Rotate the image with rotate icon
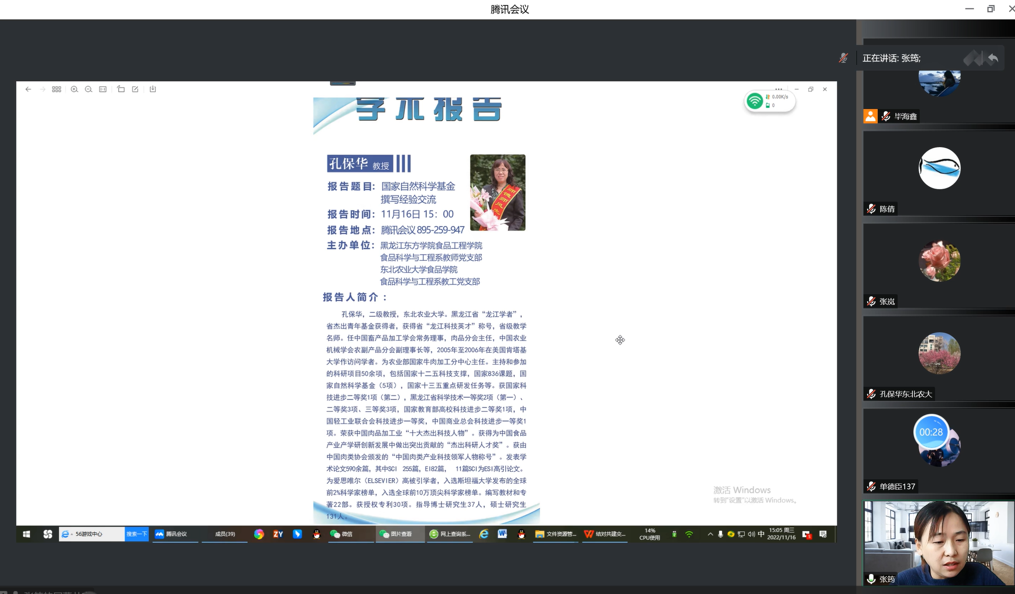The image size is (1015, 594). [121, 89]
